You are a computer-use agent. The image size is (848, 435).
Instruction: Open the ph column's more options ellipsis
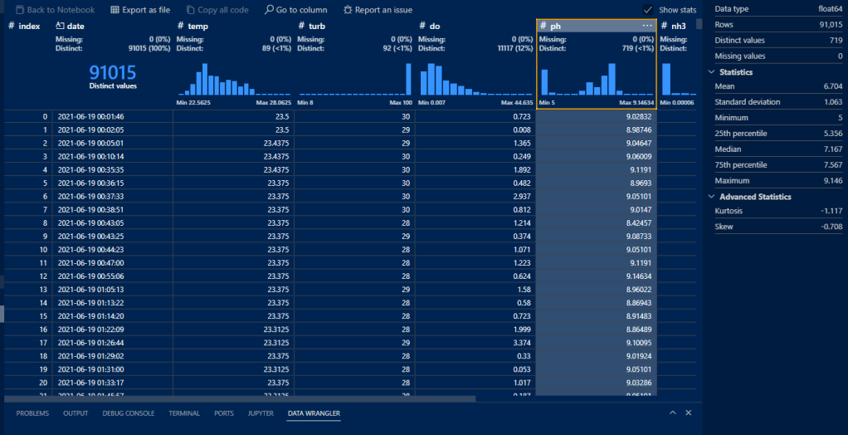tap(647, 26)
